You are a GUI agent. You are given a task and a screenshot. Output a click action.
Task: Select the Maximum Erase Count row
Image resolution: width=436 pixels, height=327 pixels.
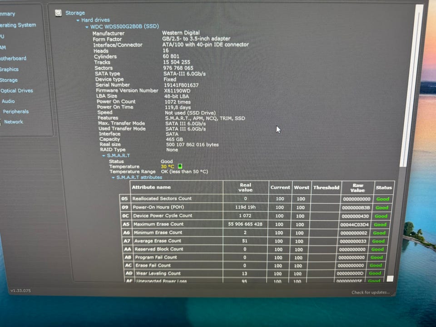click(x=255, y=224)
